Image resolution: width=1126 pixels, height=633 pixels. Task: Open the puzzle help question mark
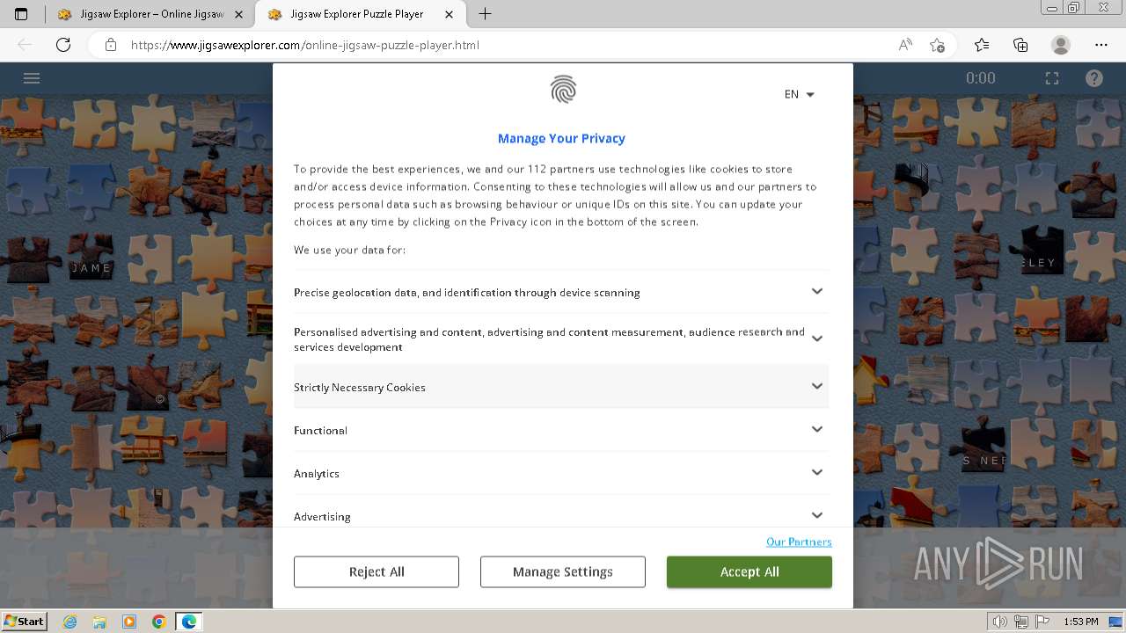(x=1094, y=78)
